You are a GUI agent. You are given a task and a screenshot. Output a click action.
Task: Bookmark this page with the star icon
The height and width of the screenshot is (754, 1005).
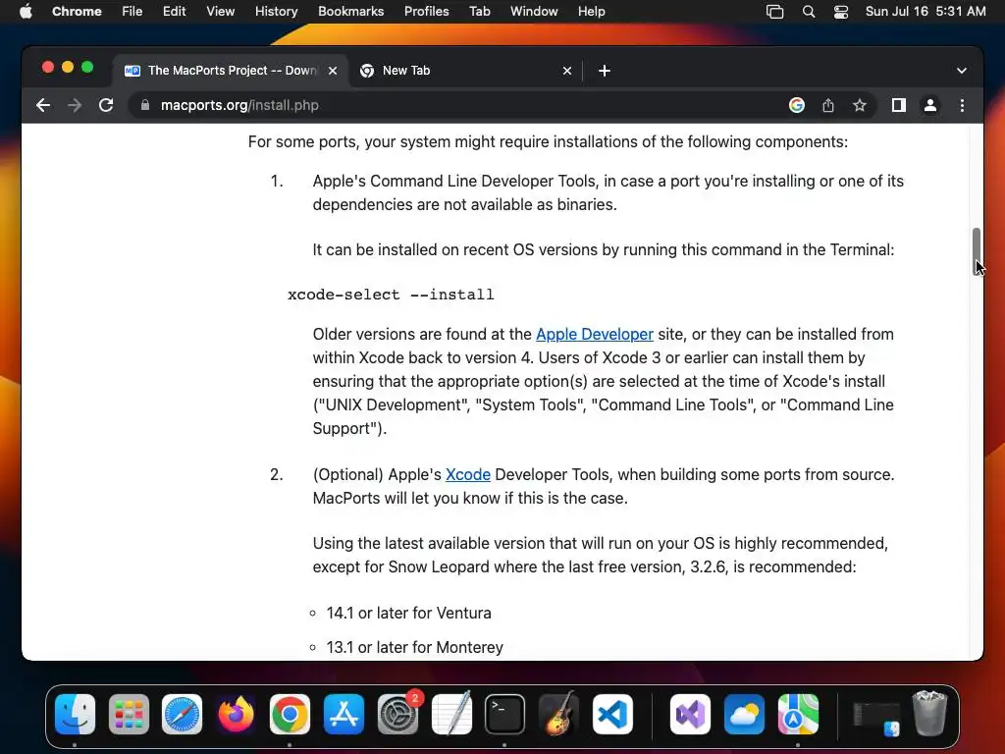tap(860, 105)
